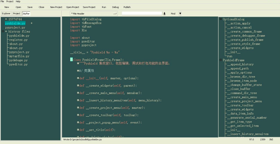The image size is (280, 144).
Task: Expand the folded 类属性 comment block
Action: click(x=78, y=71)
